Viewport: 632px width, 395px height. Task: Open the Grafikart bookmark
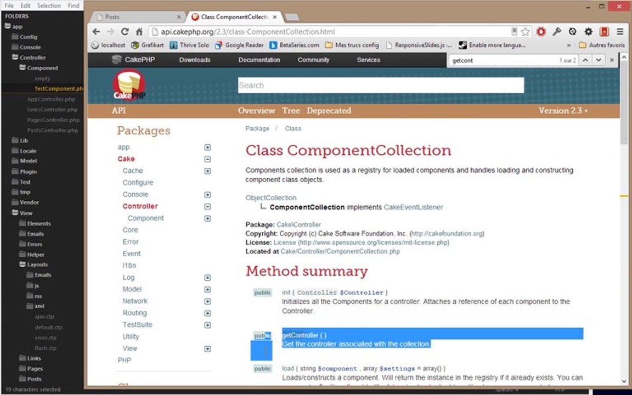tap(148, 45)
